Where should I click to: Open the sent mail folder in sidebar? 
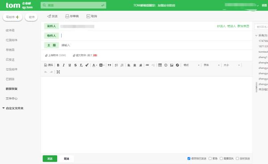pos(10,59)
